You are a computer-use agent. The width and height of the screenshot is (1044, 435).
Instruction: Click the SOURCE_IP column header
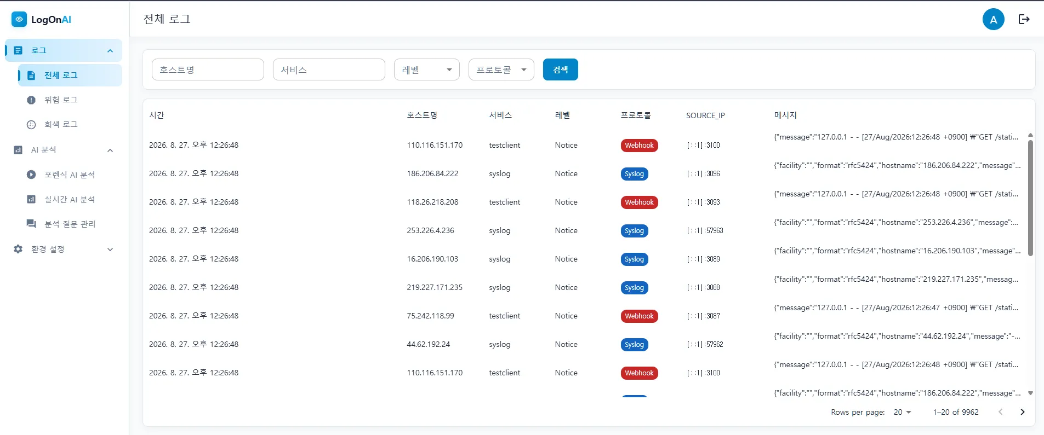705,115
